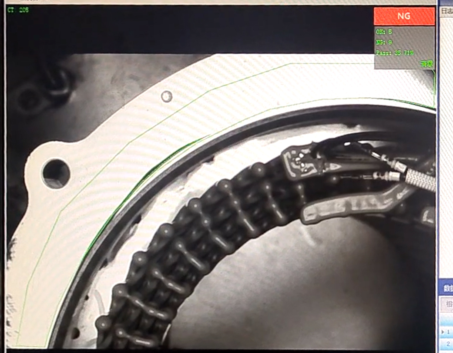Click the 清零 reset counter link

click(x=426, y=64)
